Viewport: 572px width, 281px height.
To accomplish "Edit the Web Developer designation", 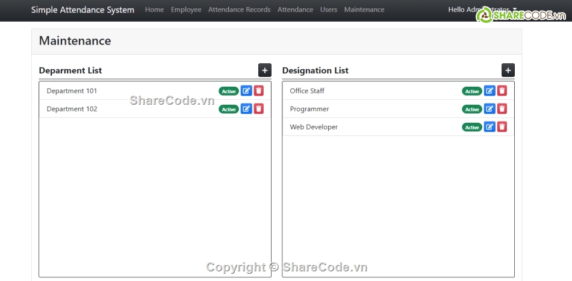I will (490, 127).
